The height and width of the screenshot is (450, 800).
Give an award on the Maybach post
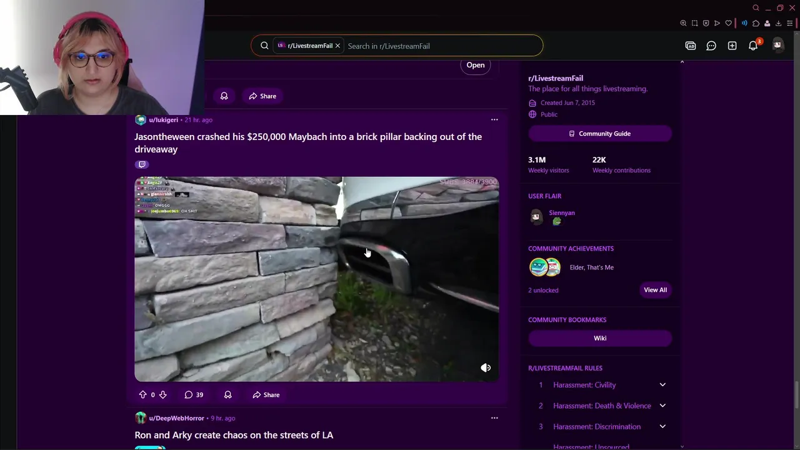click(x=227, y=394)
